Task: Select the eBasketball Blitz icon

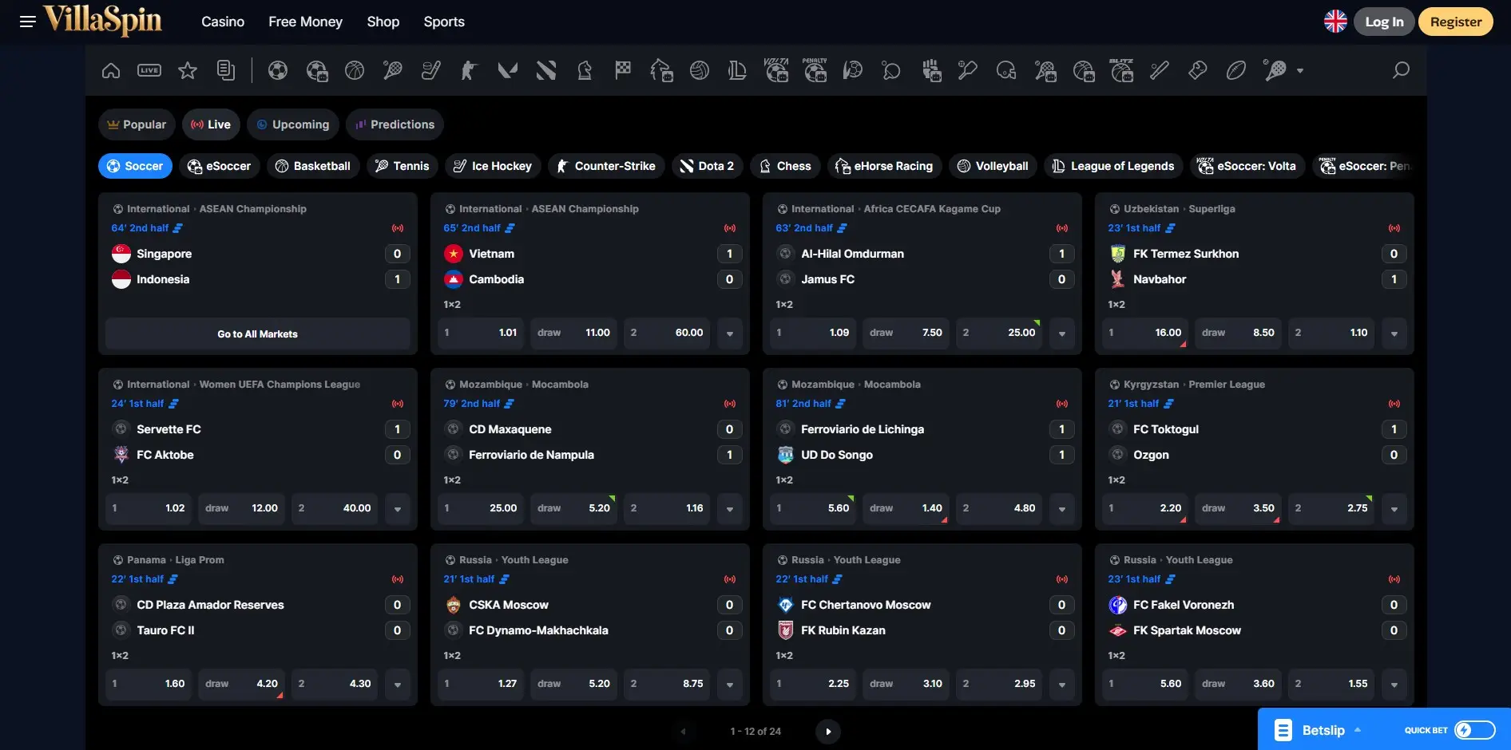Action: (1122, 70)
